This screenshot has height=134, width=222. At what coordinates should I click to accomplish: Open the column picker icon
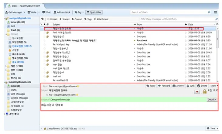[217, 24]
